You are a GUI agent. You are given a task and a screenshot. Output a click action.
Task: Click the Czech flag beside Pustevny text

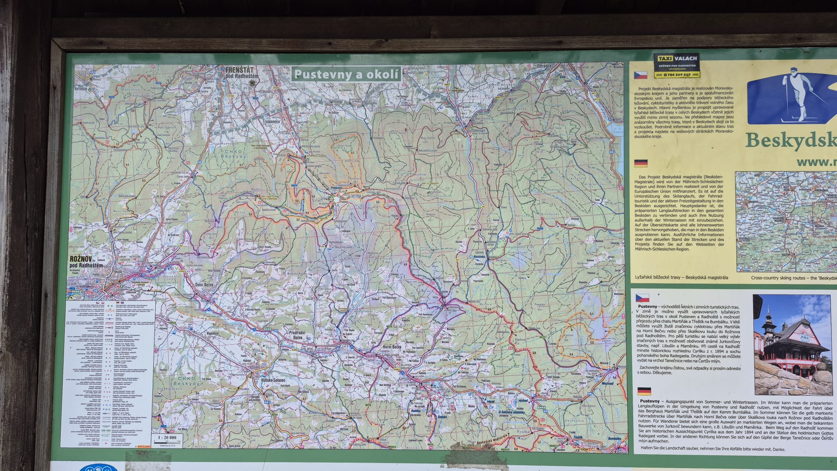click(642, 298)
